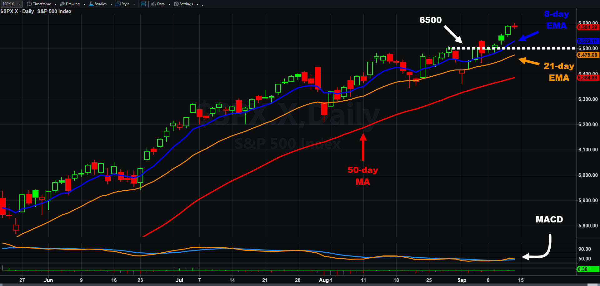The width and height of the screenshot is (600, 286).
Task: Click the Data bar chart icon
Action: pos(153,4)
